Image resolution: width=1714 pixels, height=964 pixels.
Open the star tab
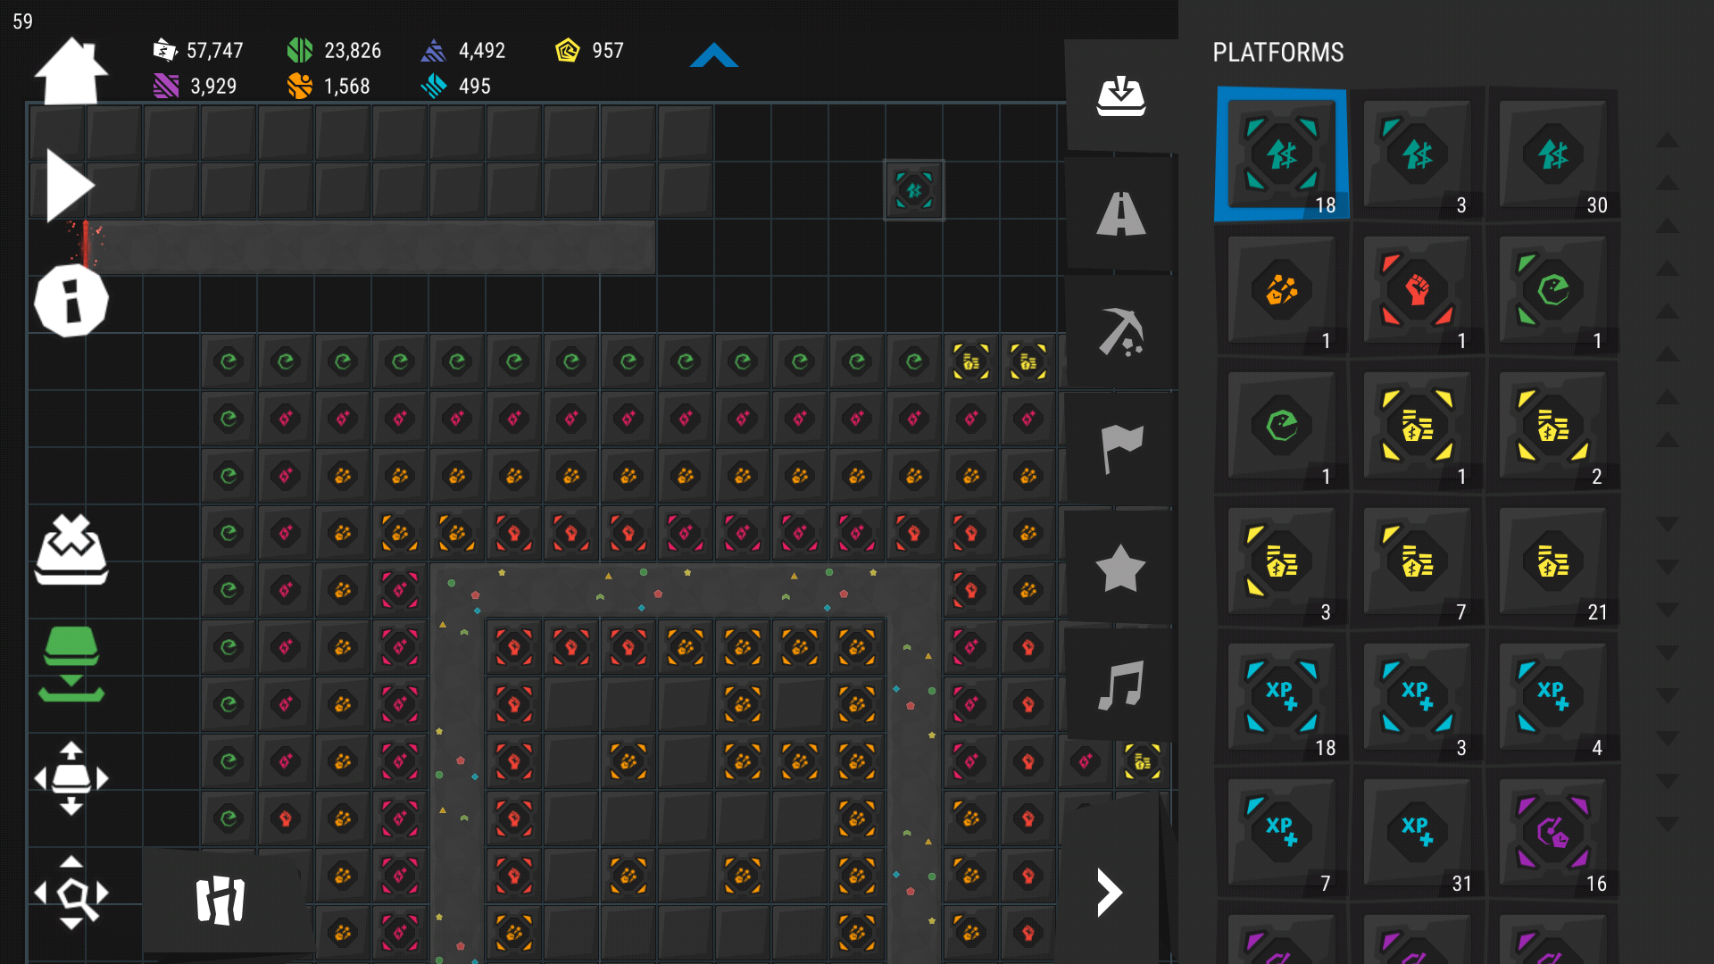point(1120,568)
